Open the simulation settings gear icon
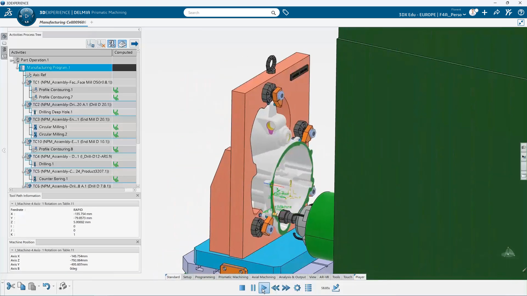Screen dimensions: 527x296 click(297, 288)
